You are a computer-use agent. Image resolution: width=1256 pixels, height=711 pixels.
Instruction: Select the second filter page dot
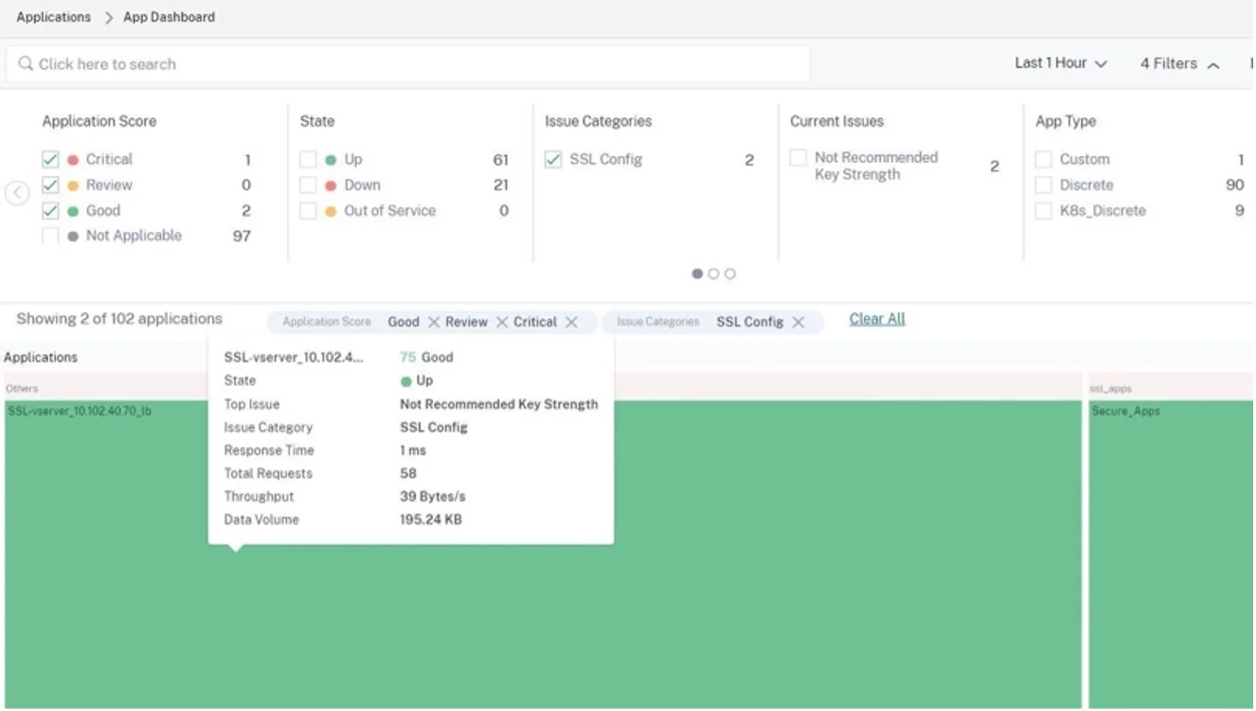(713, 274)
